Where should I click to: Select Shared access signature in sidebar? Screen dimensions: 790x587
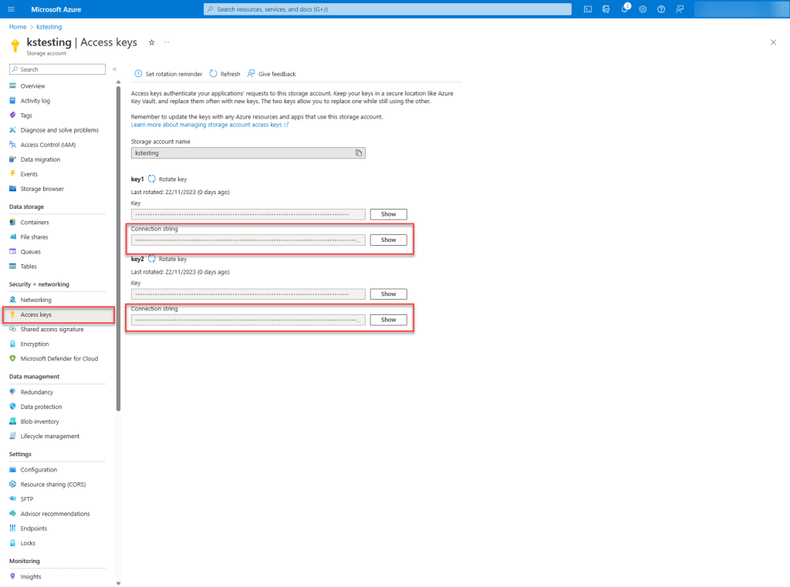(52, 330)
